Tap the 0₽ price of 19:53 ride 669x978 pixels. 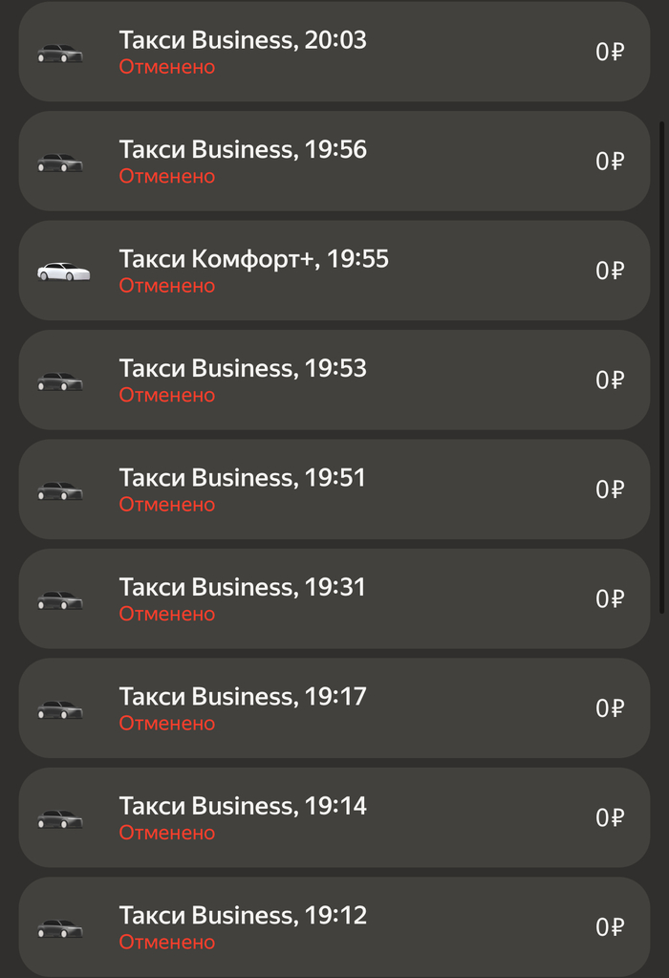point(610,380)
